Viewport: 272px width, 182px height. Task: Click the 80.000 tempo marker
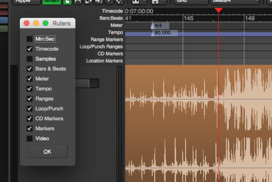164,33
